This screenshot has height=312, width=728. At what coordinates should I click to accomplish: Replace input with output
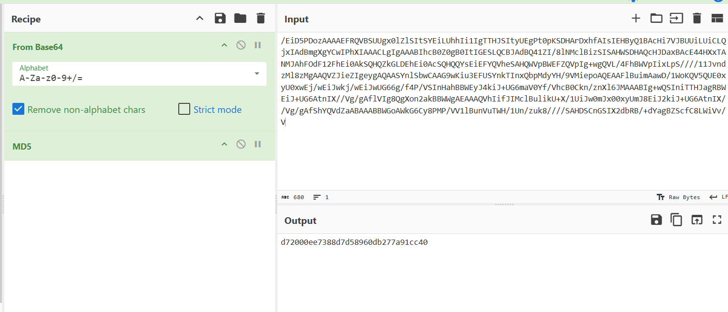[x=697, y=220]
